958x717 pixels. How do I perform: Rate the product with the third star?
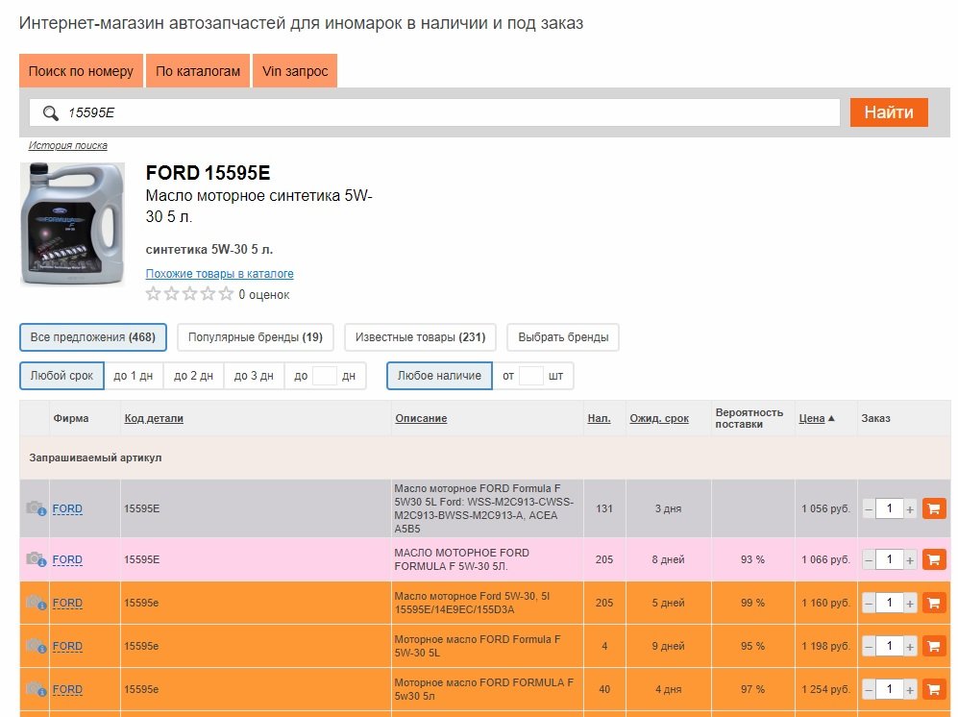pos(190,294)
